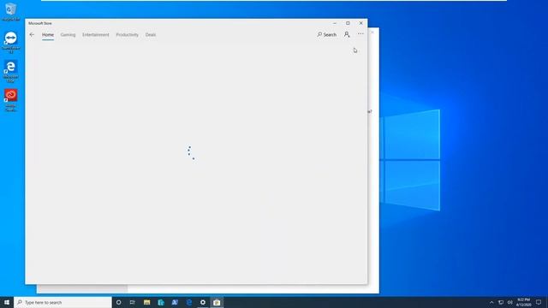Select the Recycle Bin desktop icon
The width and height of the screenshot is (548, 308).
pyautogui.click(x=11, y=12)
